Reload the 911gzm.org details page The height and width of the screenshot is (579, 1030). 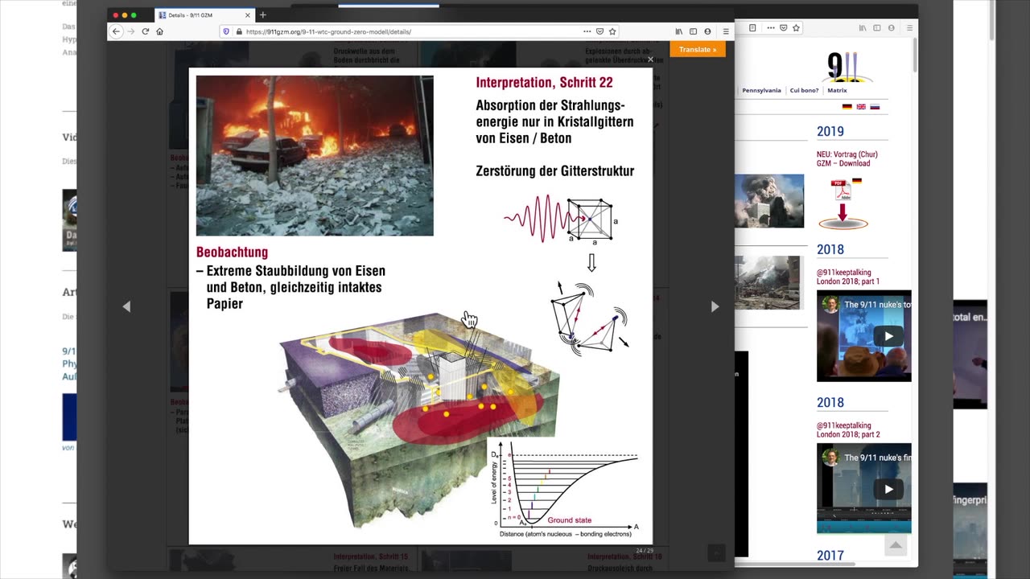click(x=146, y=31)
